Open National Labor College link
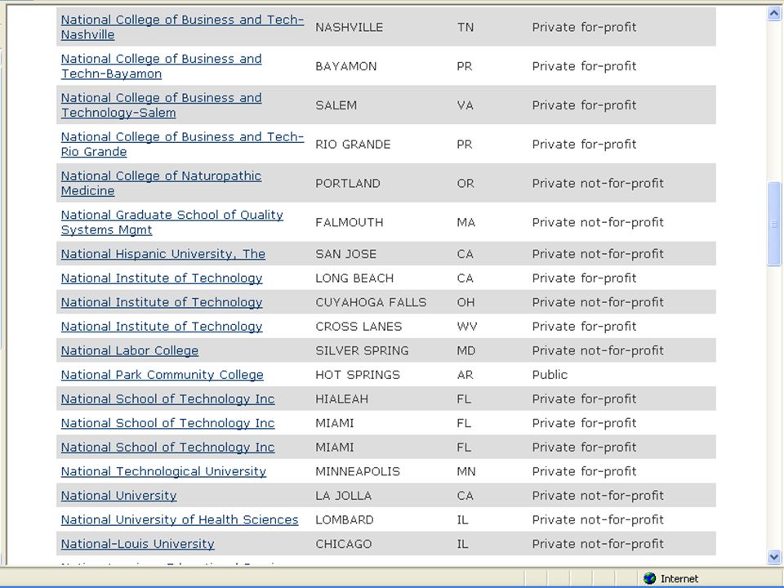Image resolution: width=784 pixels, height=588 pixels. [x=130, y=350]
